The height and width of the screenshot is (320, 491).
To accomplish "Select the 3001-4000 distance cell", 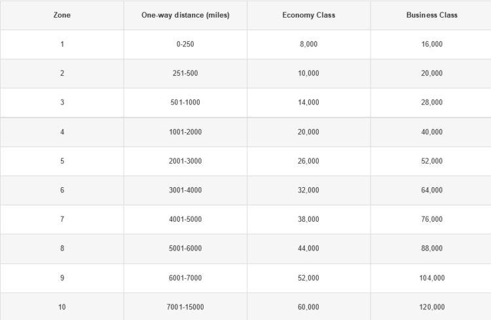I will [x=185, y=190].
